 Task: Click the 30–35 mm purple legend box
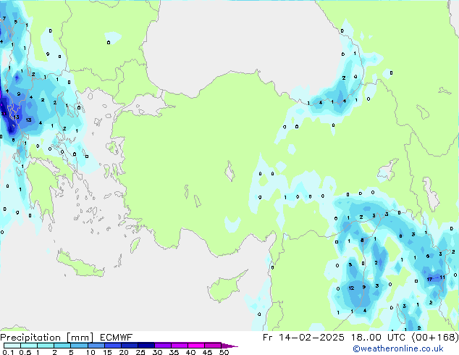click(x=162, y=346)
